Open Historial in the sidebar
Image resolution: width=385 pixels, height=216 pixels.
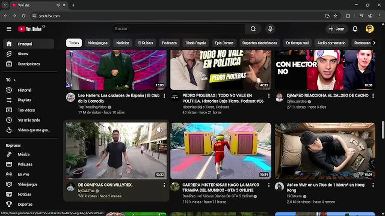click(29, 90)
